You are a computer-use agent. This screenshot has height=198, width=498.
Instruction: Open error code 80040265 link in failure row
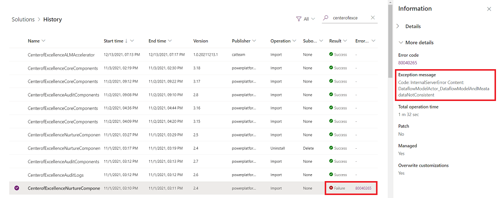(364, 188)
